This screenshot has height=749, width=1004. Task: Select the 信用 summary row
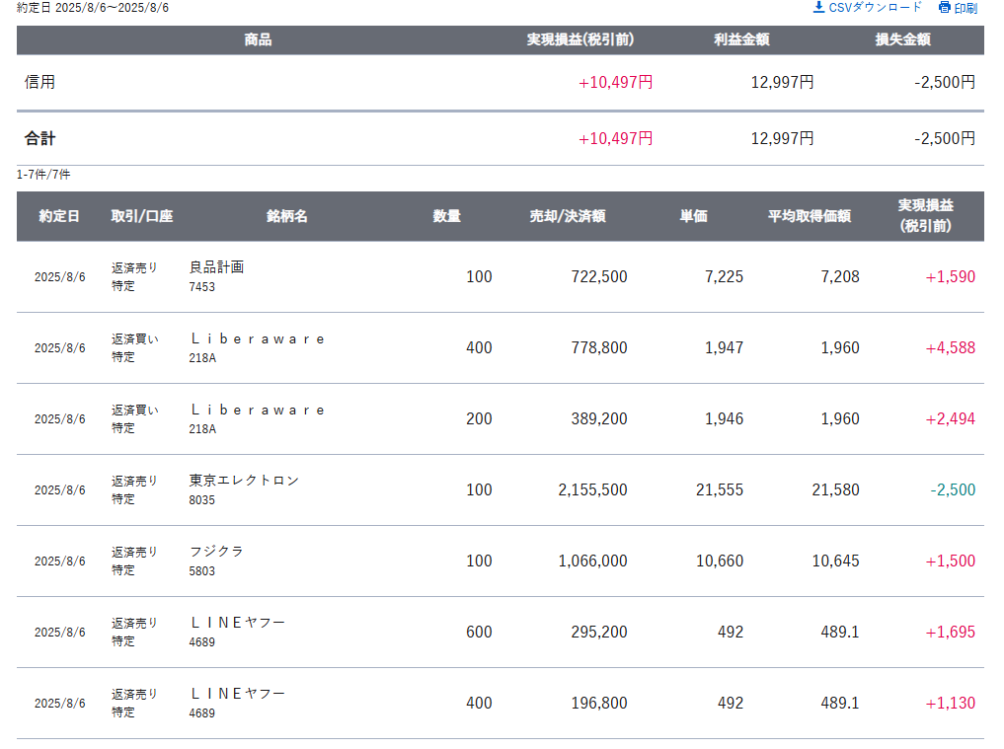pyautogui.click(x=501, y=83)
